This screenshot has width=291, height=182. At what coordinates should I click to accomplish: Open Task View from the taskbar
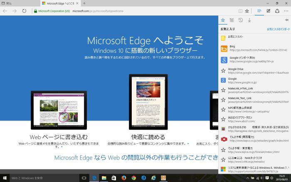84,178
